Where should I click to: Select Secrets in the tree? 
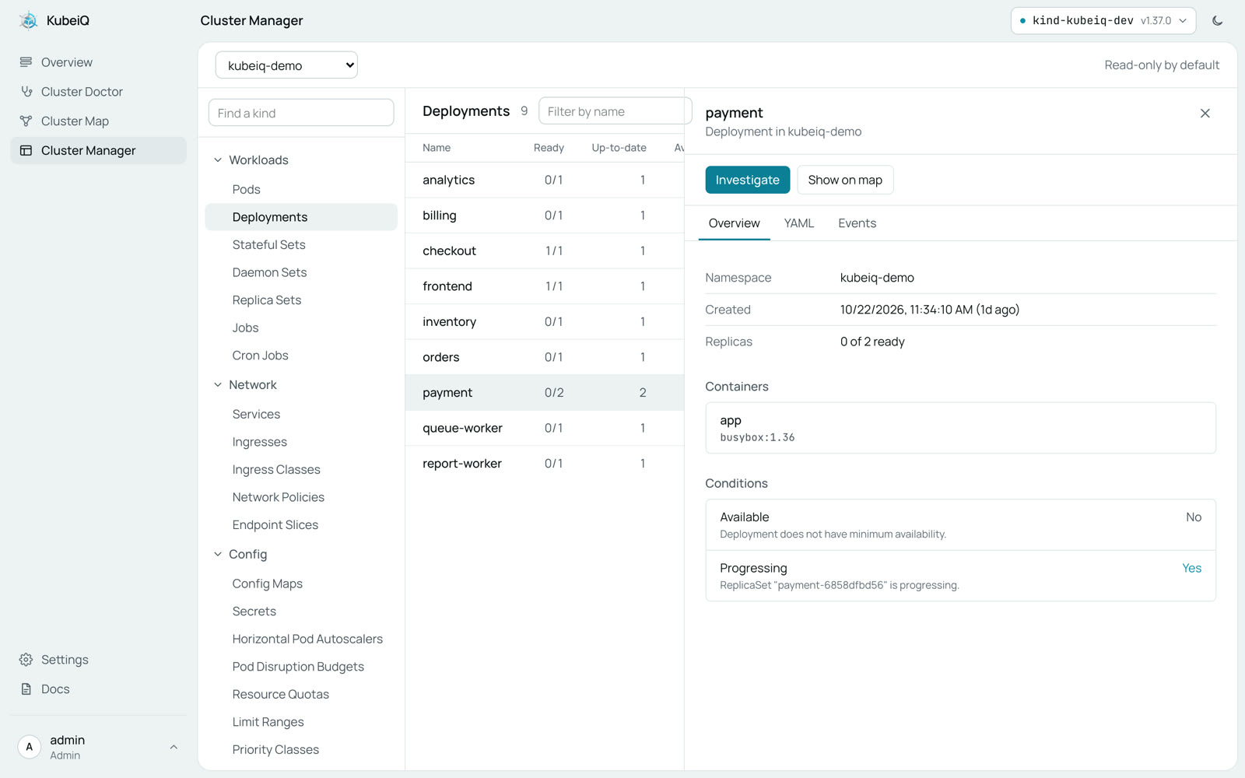point(301,612)
